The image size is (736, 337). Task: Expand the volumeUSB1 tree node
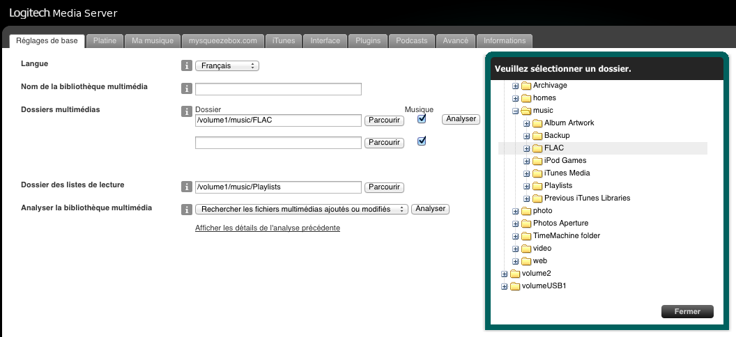(x=504, y=286)
